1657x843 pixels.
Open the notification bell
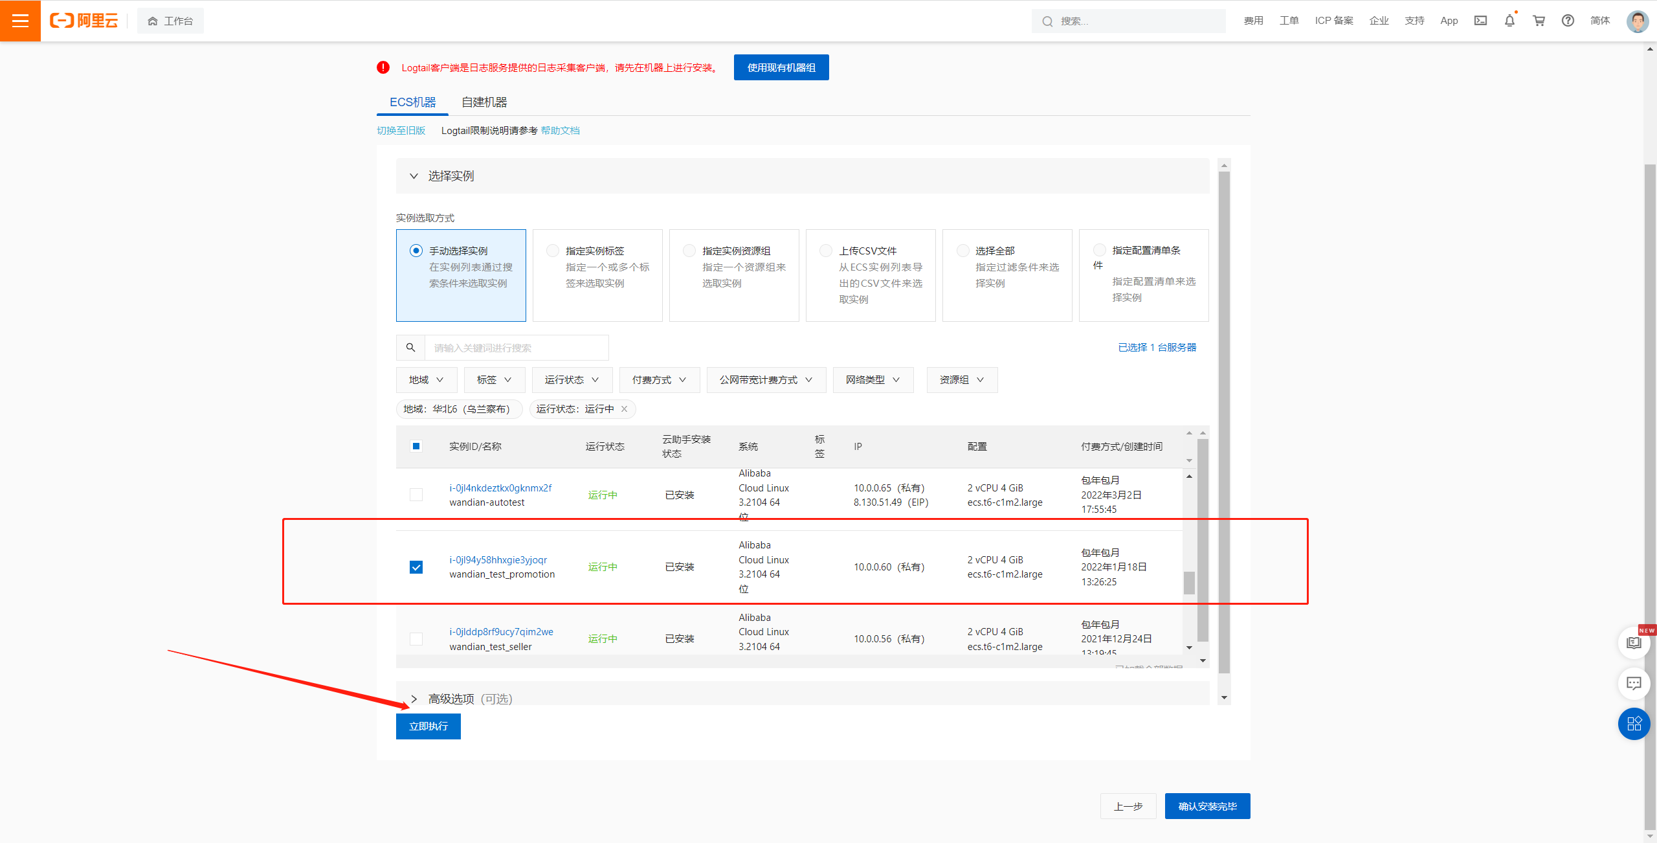tap(1509, 21)
